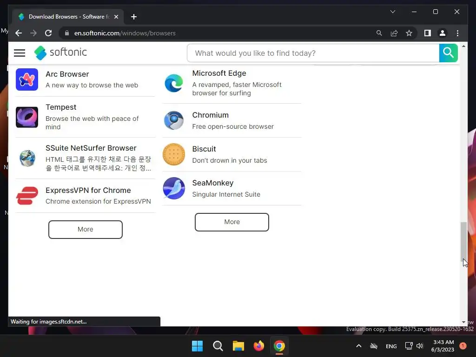Click 'Chrome extension for ExpressVPN' description
Viewport: 476px width, 357px height.
(98, 202)
